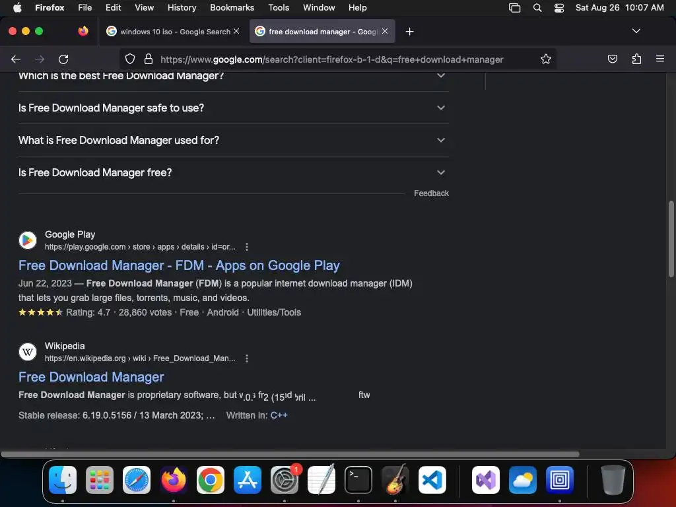Expand "Which is the best Free Download Manager?"

pyautogui.click(x=233, y=76)
